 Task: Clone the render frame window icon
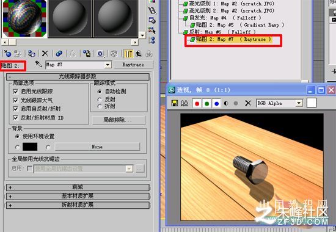[184, 103]
